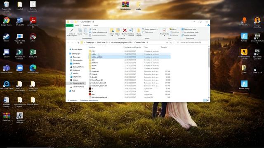Click Pegar acceso directo
Image resolution: width=264 pixels, height=148 pixels.
tap(98, 35)
